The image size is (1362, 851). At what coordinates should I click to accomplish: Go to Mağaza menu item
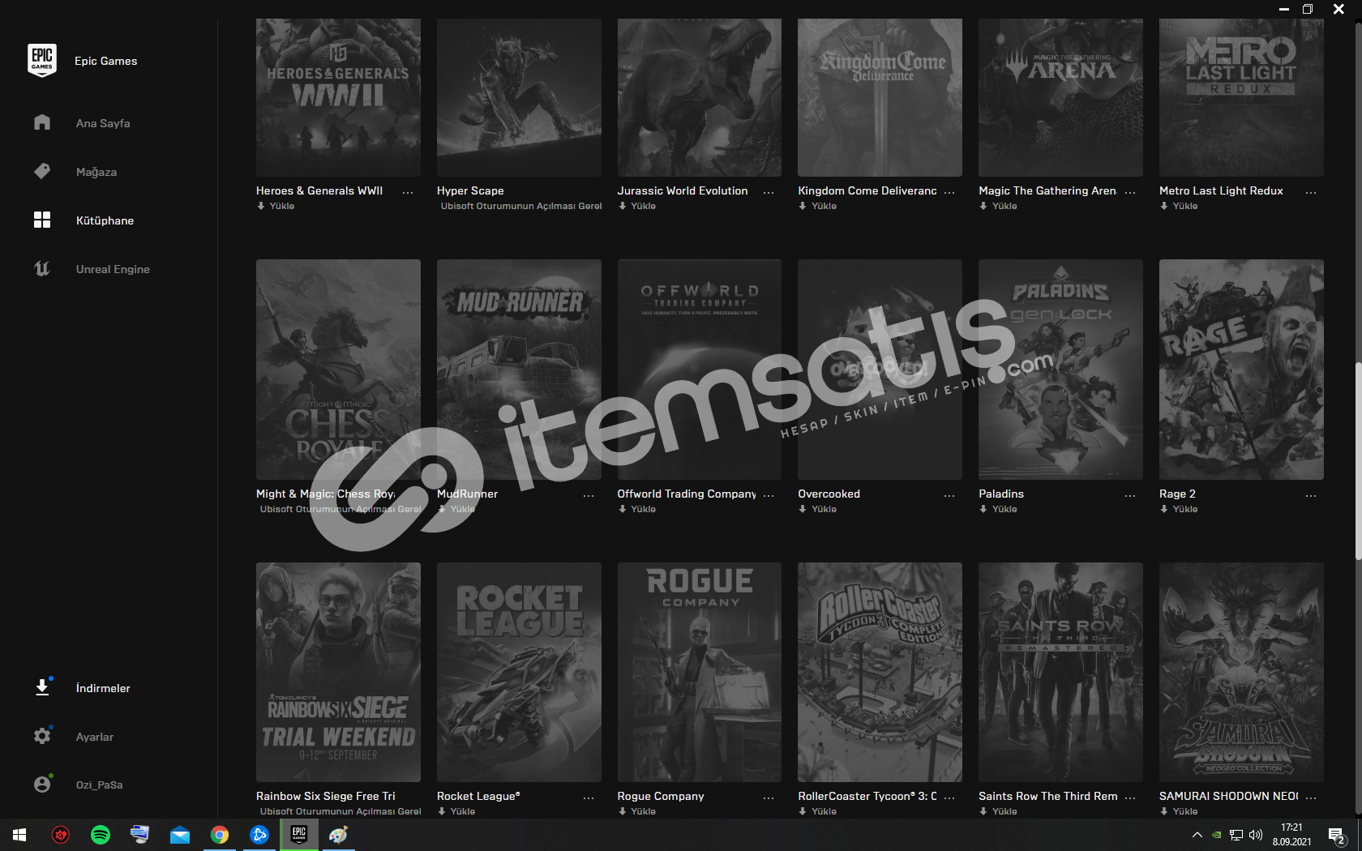(96, 172)
